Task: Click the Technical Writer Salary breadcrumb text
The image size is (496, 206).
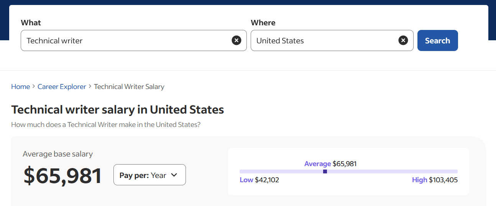Action: tap(129, 87)
